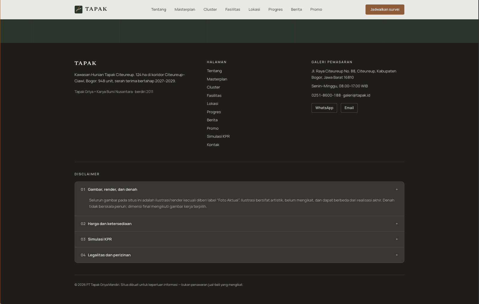The image size is (479, 304).
Task: Click the TAPAK wordmark in the header
Action: click(96, 9)
